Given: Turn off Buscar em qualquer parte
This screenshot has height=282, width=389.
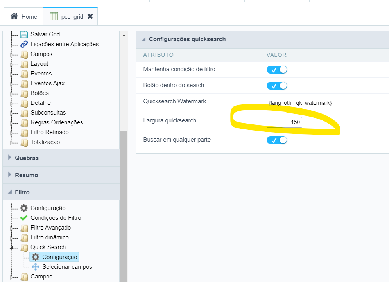Looking at the screenshot, I should [x=277, y=140].
